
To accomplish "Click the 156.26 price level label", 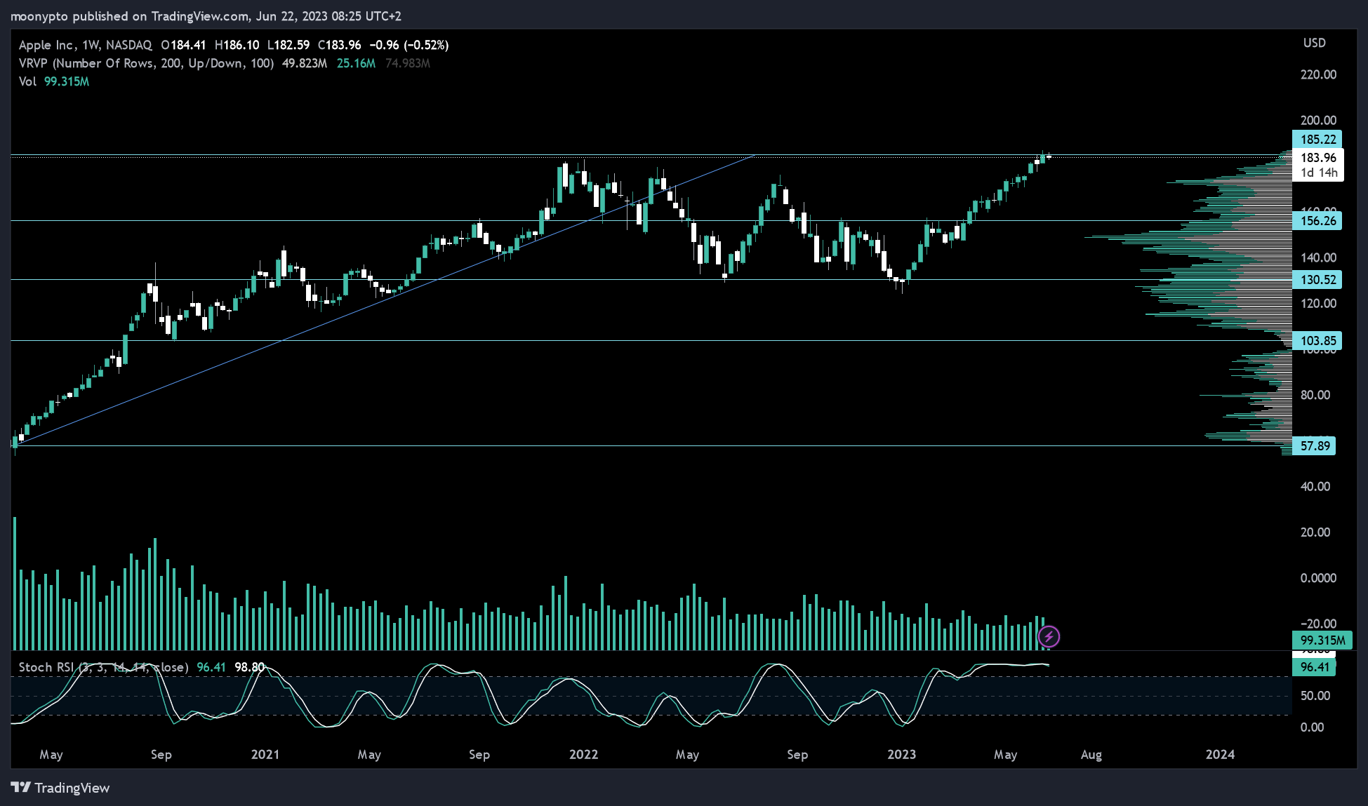I will pyautogui.click(x=1317, y=221).
